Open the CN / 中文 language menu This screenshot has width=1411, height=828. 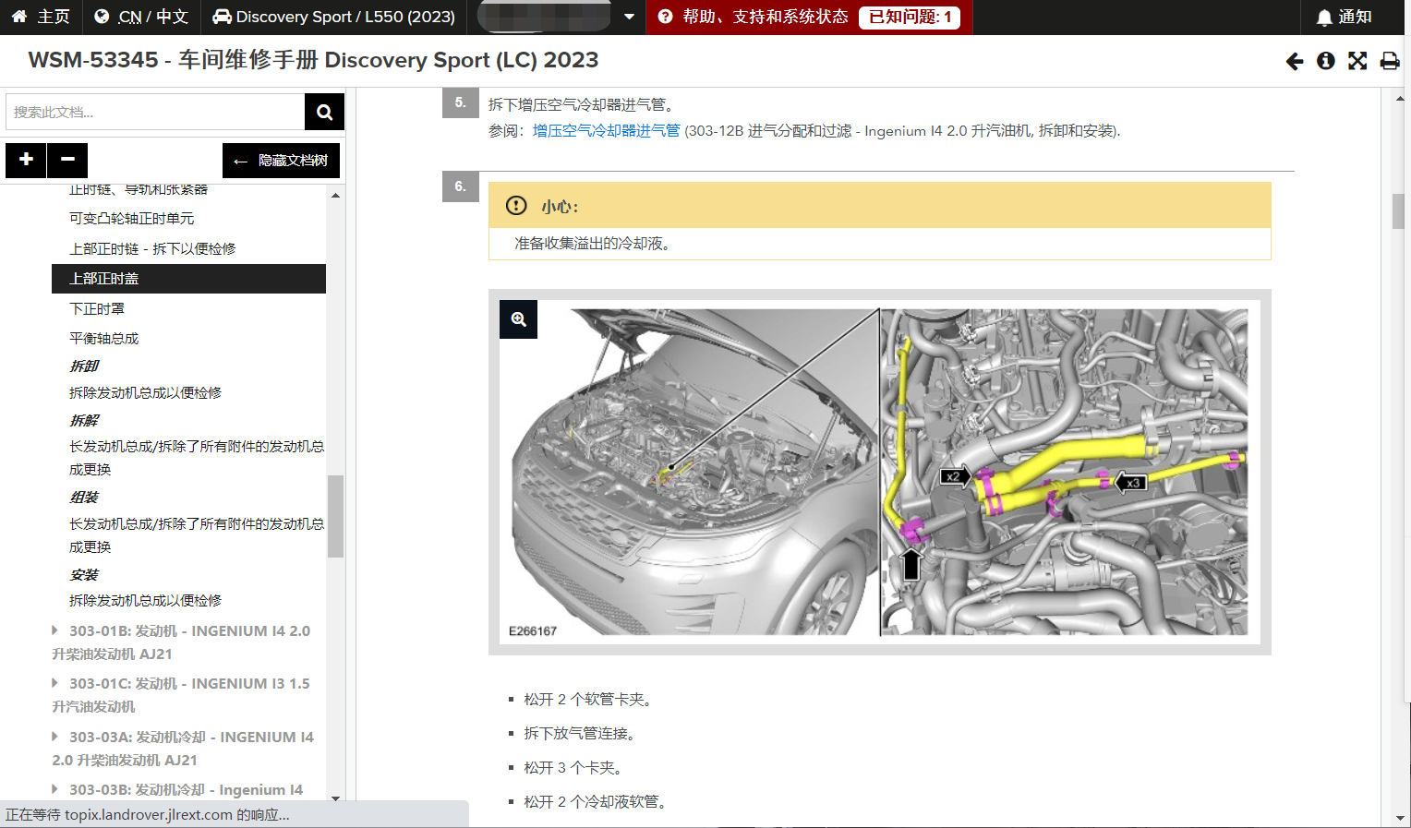(141, 17)
